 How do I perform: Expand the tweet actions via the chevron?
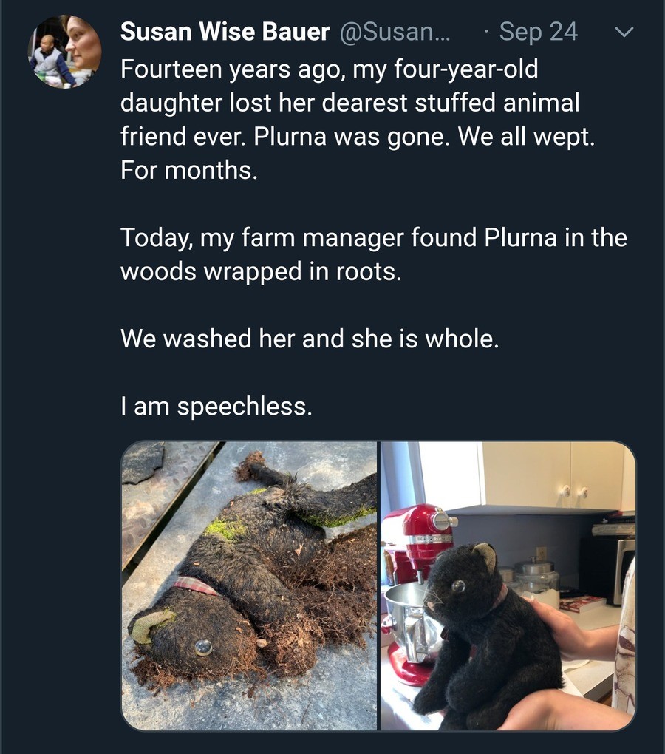pyautogui.click(x=624, y=33)
